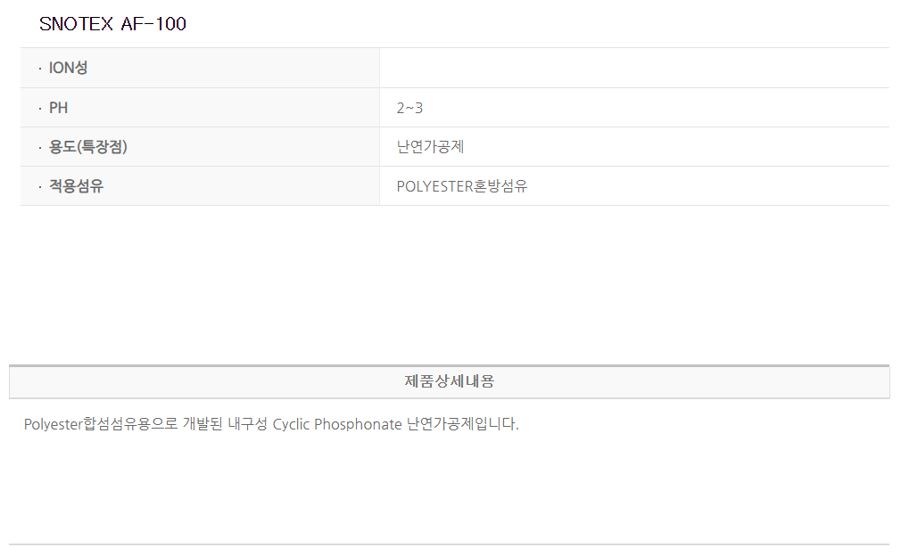Select the 적용섬유 row label

tap(76, 186)
